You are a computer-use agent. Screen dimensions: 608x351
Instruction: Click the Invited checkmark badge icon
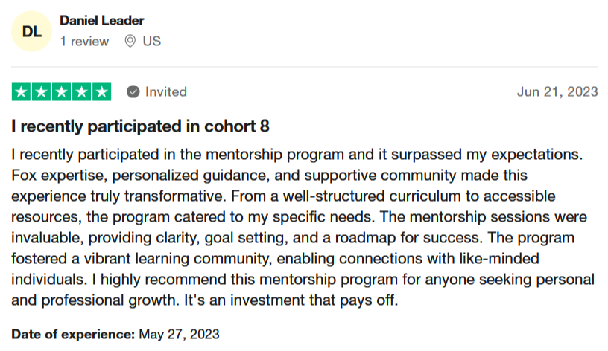(x=133, y=92)
